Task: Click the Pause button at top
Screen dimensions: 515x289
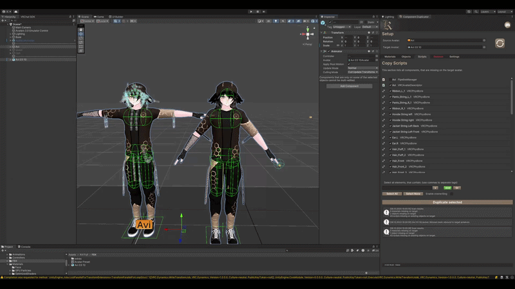Action: pos(258,12)
